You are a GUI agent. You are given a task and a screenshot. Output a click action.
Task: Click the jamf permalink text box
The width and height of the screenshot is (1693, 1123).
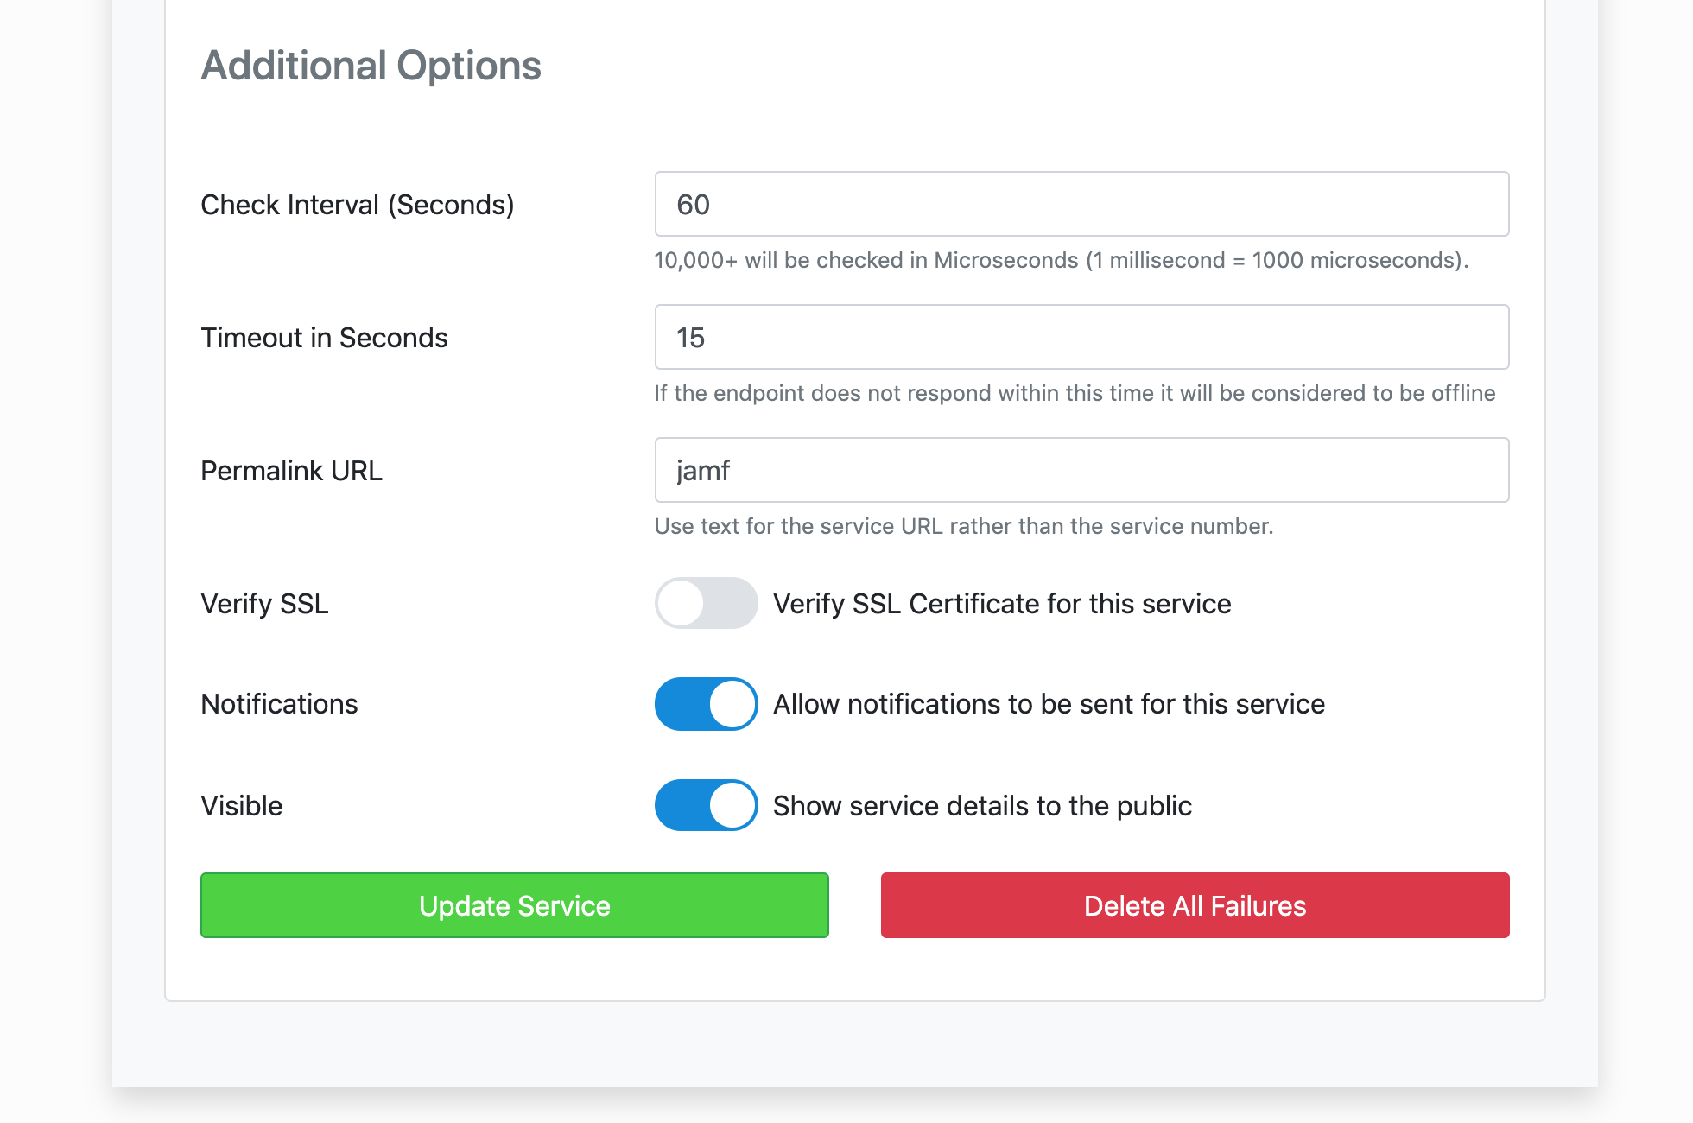tap(1081, 470)
